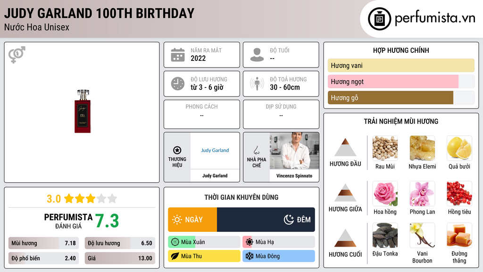Click the Thời gian khuyên dùng heading
Image resolution: width=483 pixels, height=272 pixels.
241,197
